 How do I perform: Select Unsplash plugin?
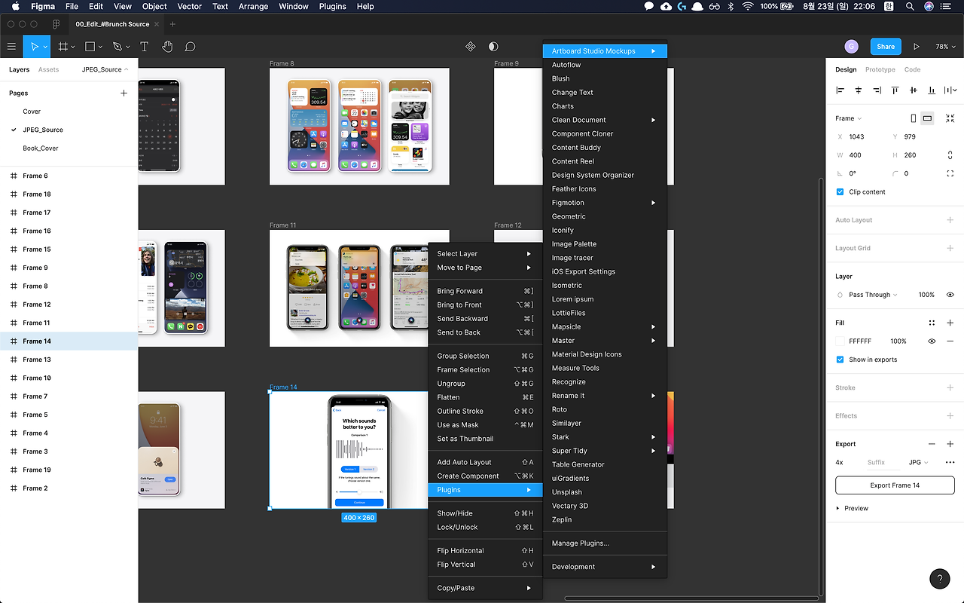coord(605,492)
